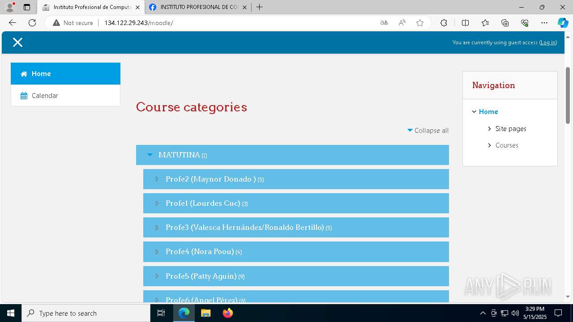Open Microsoft Edge taskbar icon
The image size is (573, 322).
pos(184,313)
